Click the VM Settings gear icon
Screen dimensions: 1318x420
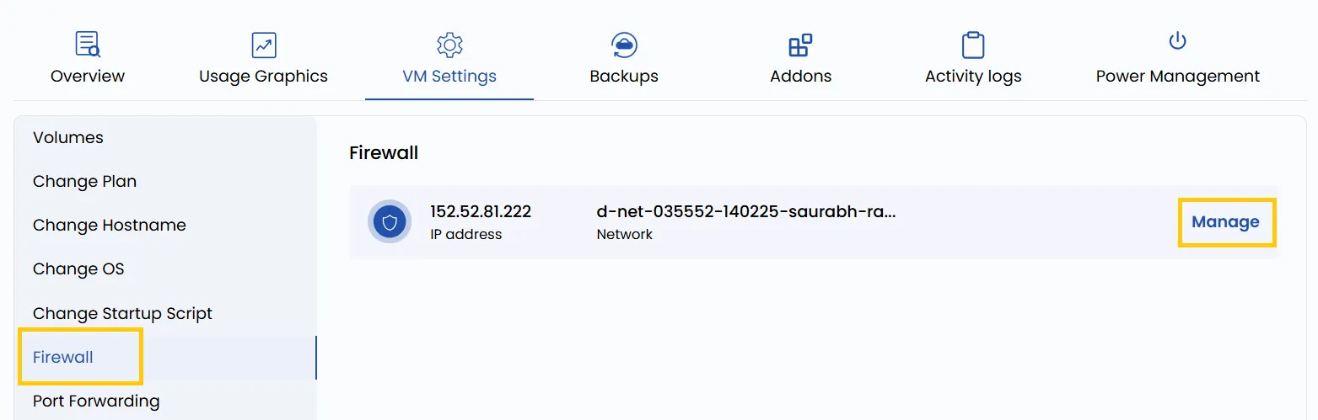click(x=449, y=45)
